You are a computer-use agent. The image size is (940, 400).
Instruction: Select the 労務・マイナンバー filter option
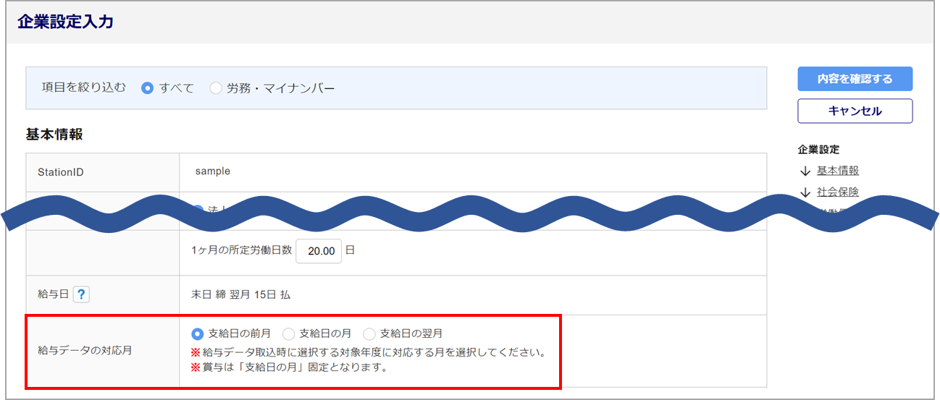click(216, 88)
